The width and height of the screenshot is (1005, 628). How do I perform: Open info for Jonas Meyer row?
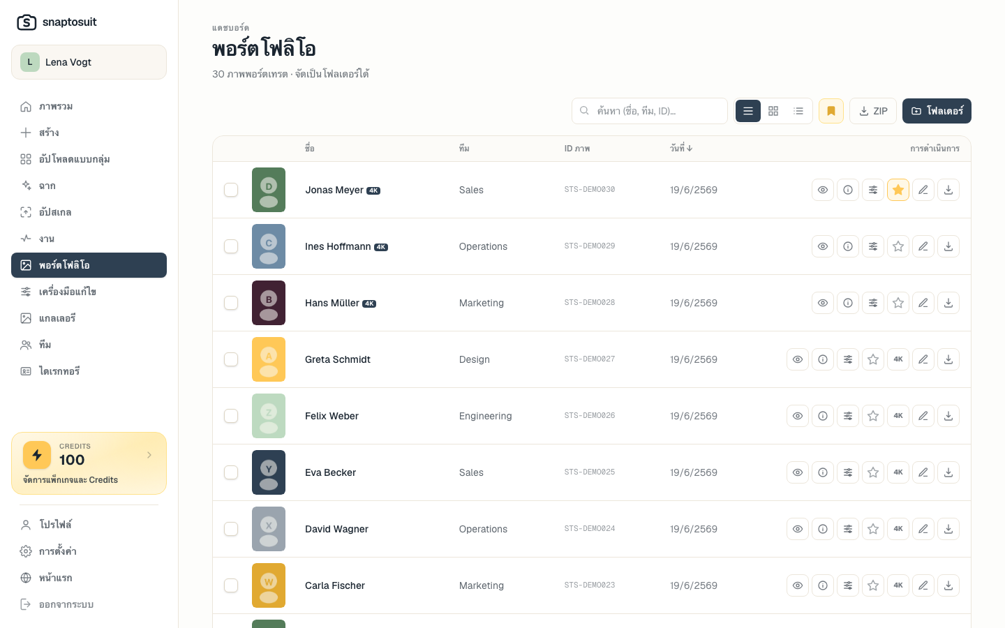pos(848,190)
